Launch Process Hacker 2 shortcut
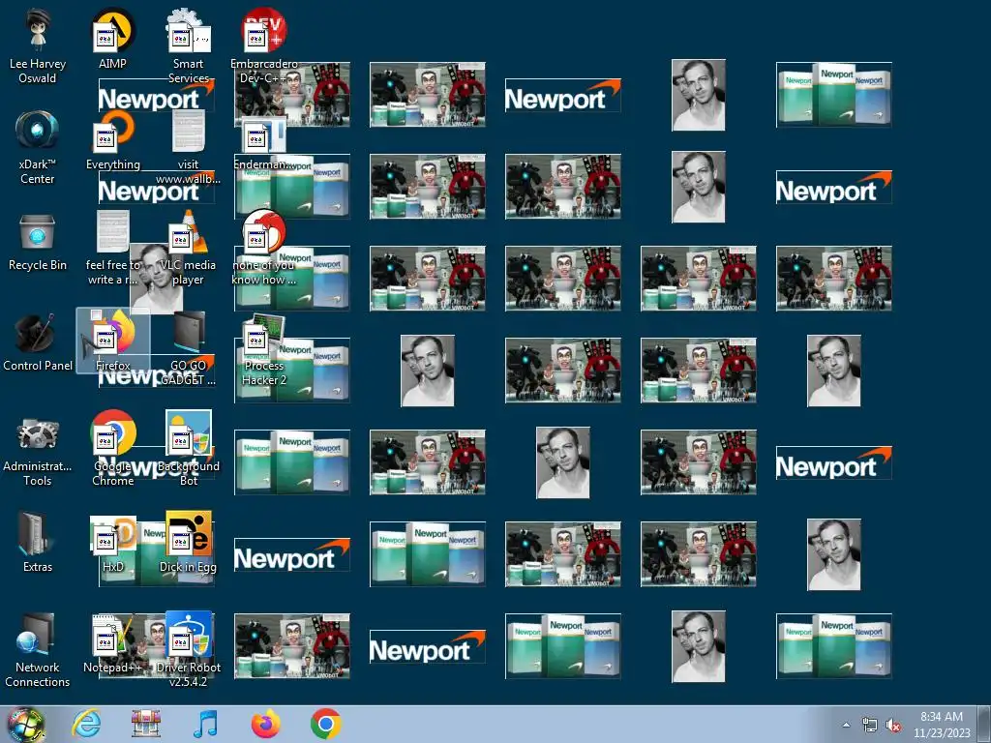991x743 pixels. point(263,349)
